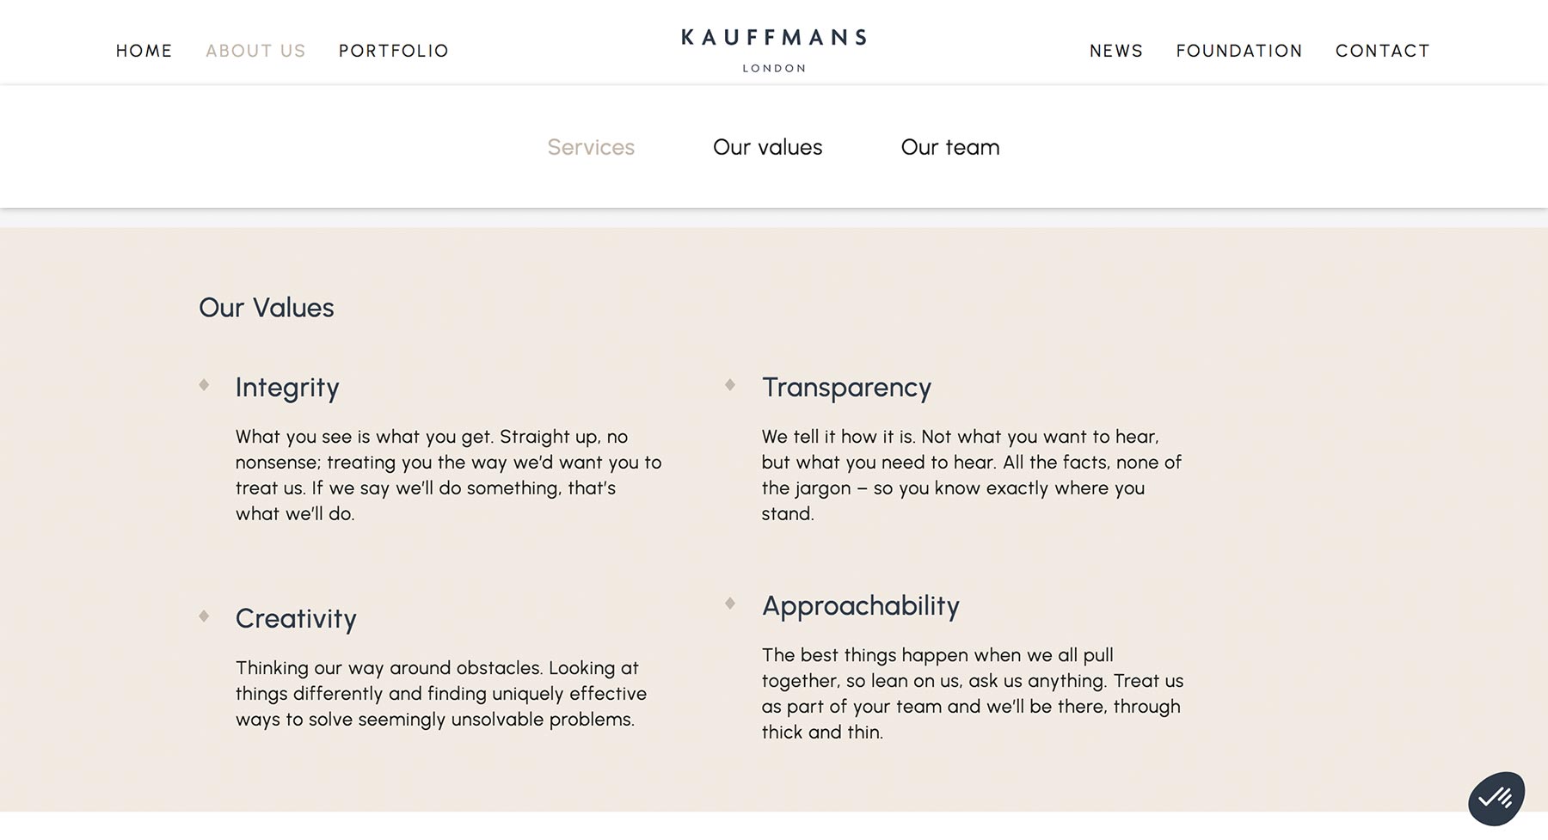Select the Our values tab

(768, 147)
